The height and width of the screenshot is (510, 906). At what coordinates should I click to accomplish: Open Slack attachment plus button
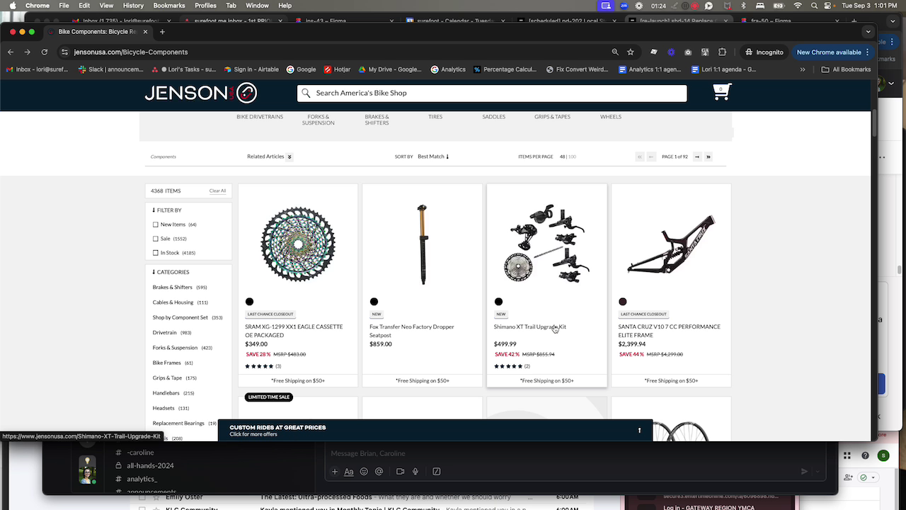tap(335, 472)
